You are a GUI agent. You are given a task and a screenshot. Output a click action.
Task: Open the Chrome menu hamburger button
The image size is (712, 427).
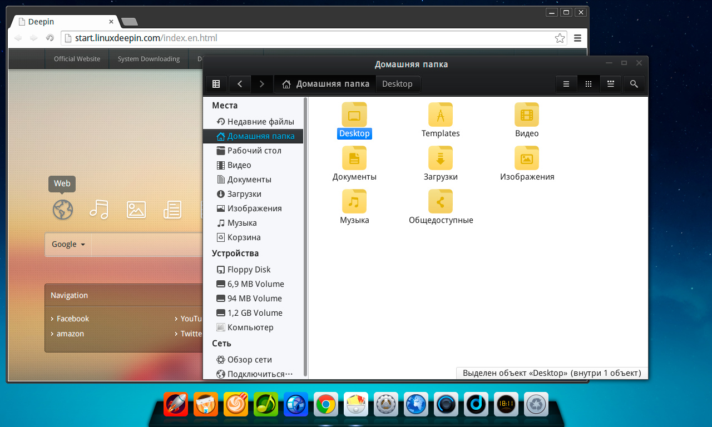pyautogui.click(x=577, y=38)
